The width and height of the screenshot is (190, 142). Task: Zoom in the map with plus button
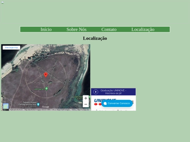point(86,98)
